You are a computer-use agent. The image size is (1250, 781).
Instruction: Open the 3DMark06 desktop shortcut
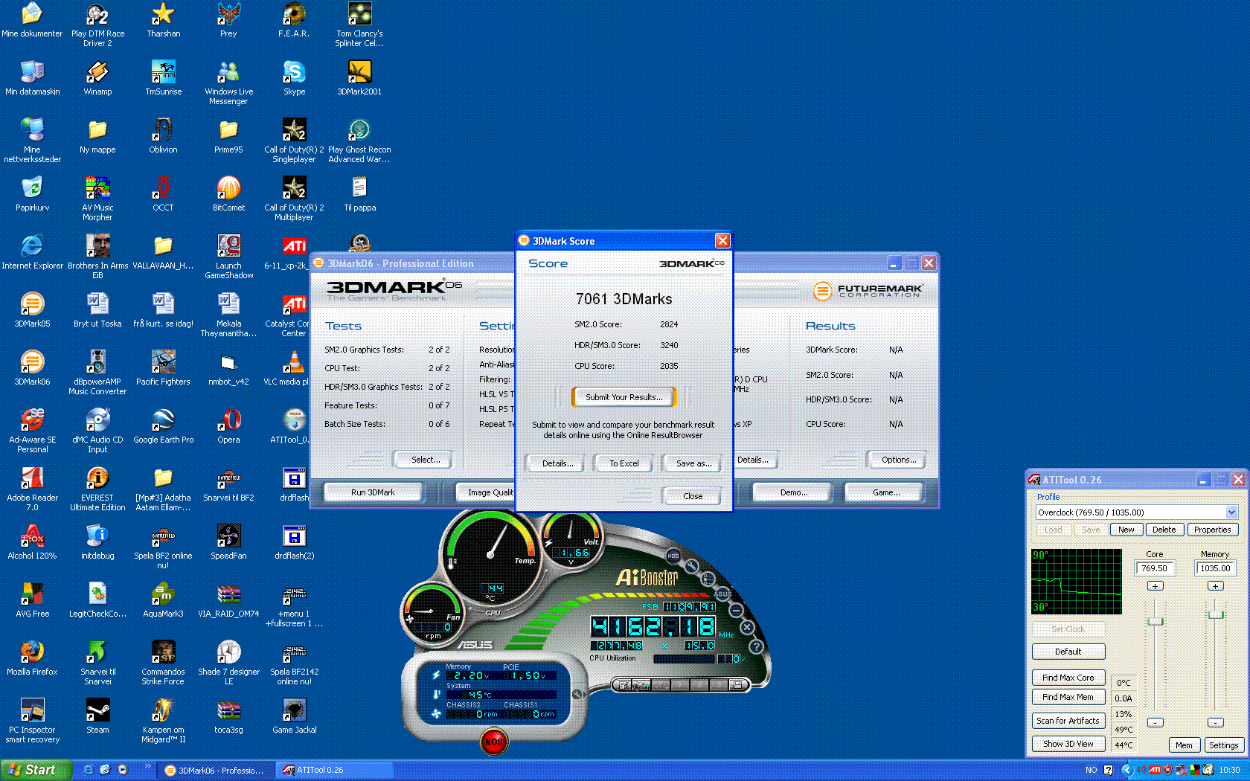[32, 368]
